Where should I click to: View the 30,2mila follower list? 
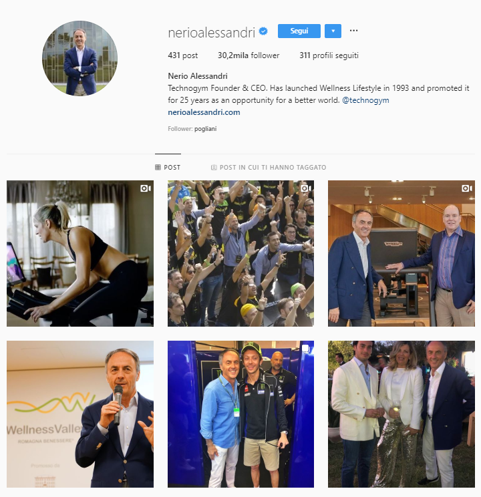tap(249, 55)
